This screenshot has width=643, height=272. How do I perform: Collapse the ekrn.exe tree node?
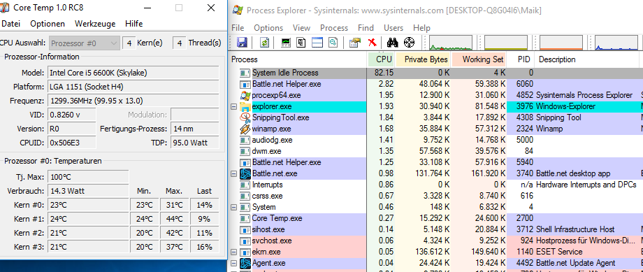[234, 252]
